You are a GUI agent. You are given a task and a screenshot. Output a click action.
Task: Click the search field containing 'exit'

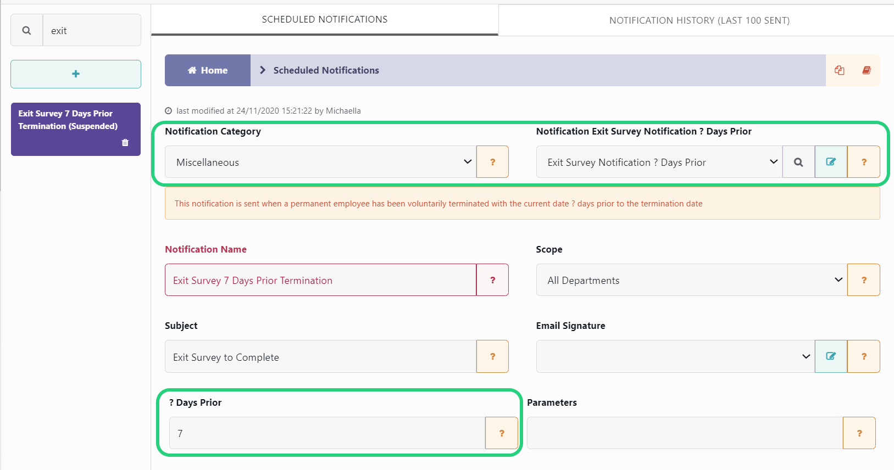pyautogui.click(x=92, y=30)
